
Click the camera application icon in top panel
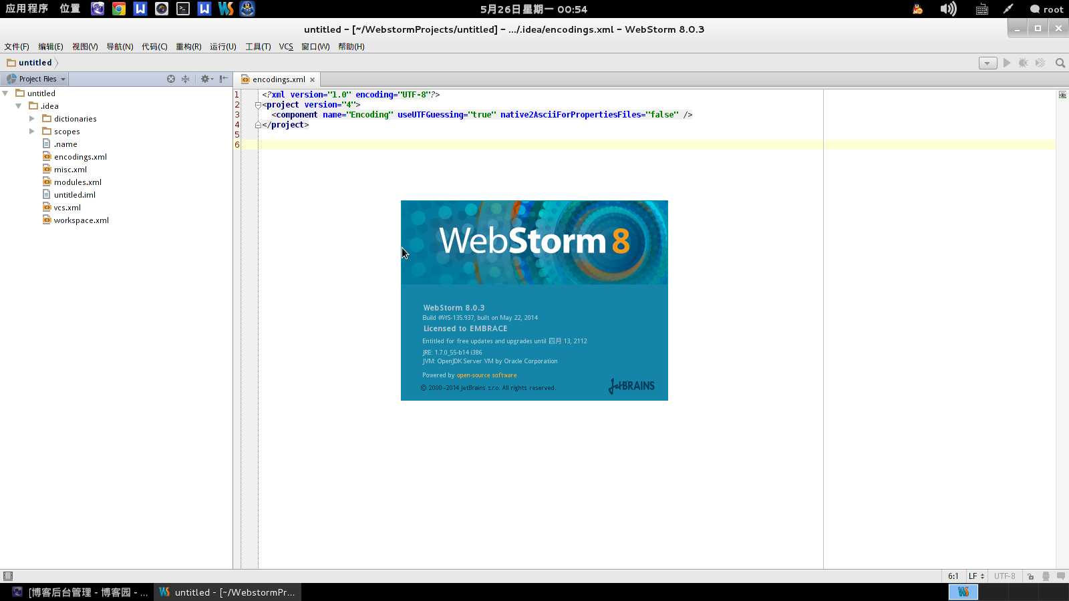click(x=162, y=9)
